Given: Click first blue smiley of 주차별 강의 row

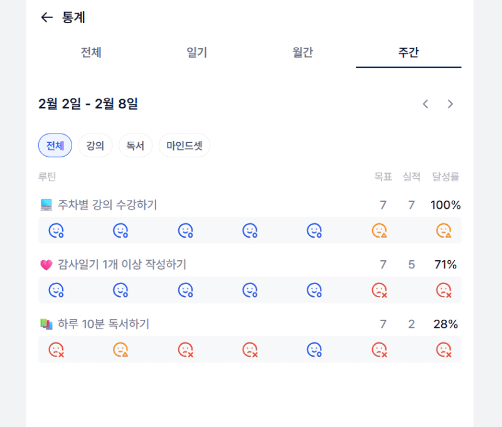Looking at the screenshot, I should point(56,231).
